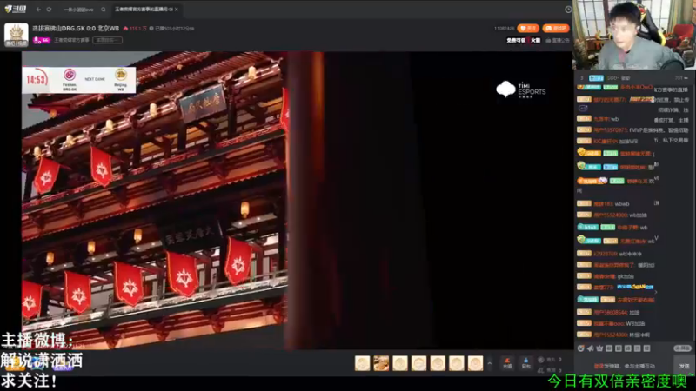Expand gift list with up chevron
Image resolution: width=696 pixels, height=391 pixels.
click(x=490, y=363)
